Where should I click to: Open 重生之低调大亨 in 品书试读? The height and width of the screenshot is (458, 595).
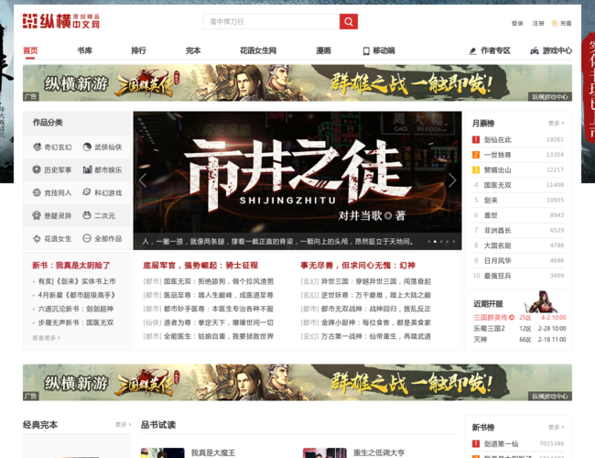(379, 453)
